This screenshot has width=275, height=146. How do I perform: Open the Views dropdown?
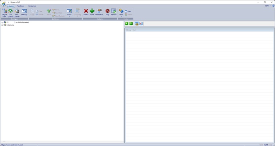coord(69,13)
